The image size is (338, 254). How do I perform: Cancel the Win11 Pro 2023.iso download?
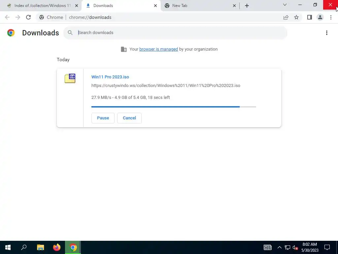click(129, 118)
